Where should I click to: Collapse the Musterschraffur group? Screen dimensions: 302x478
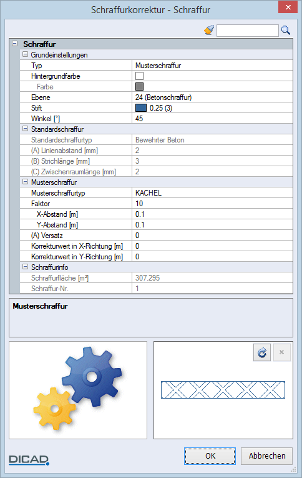(x=25, y=182)
